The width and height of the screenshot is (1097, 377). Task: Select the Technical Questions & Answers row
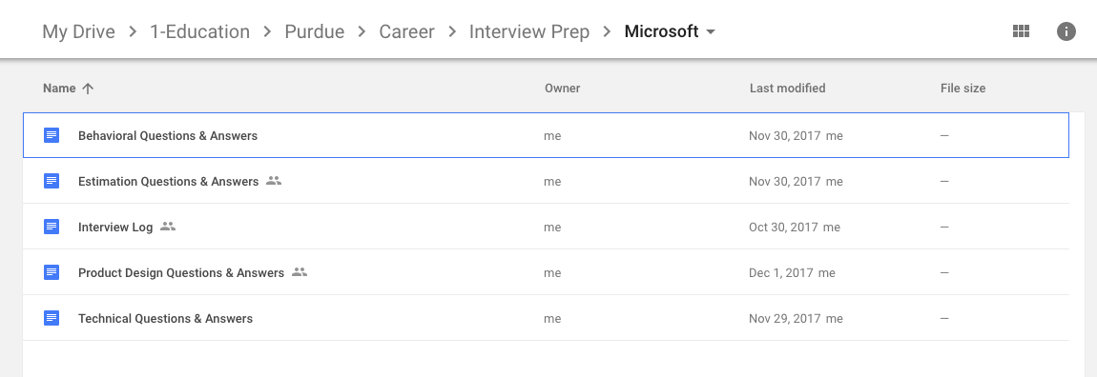coord(546,318)
